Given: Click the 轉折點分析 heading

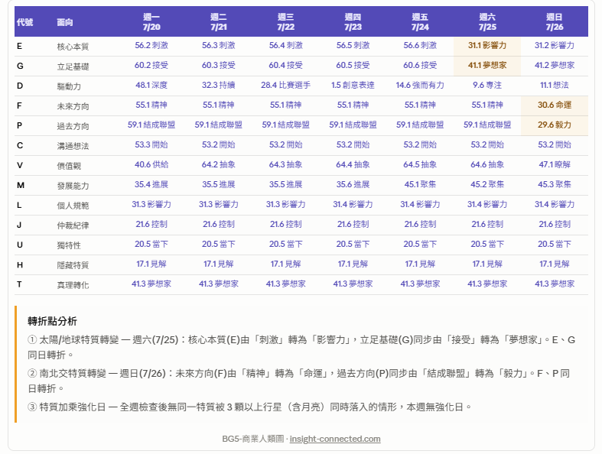Looking at the screenshot, I should tap(52, 321).
